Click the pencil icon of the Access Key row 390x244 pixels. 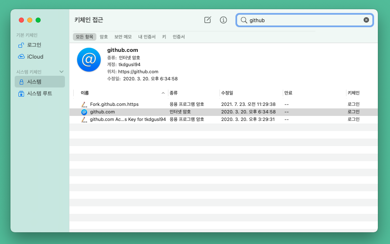(x=84, y=120)
